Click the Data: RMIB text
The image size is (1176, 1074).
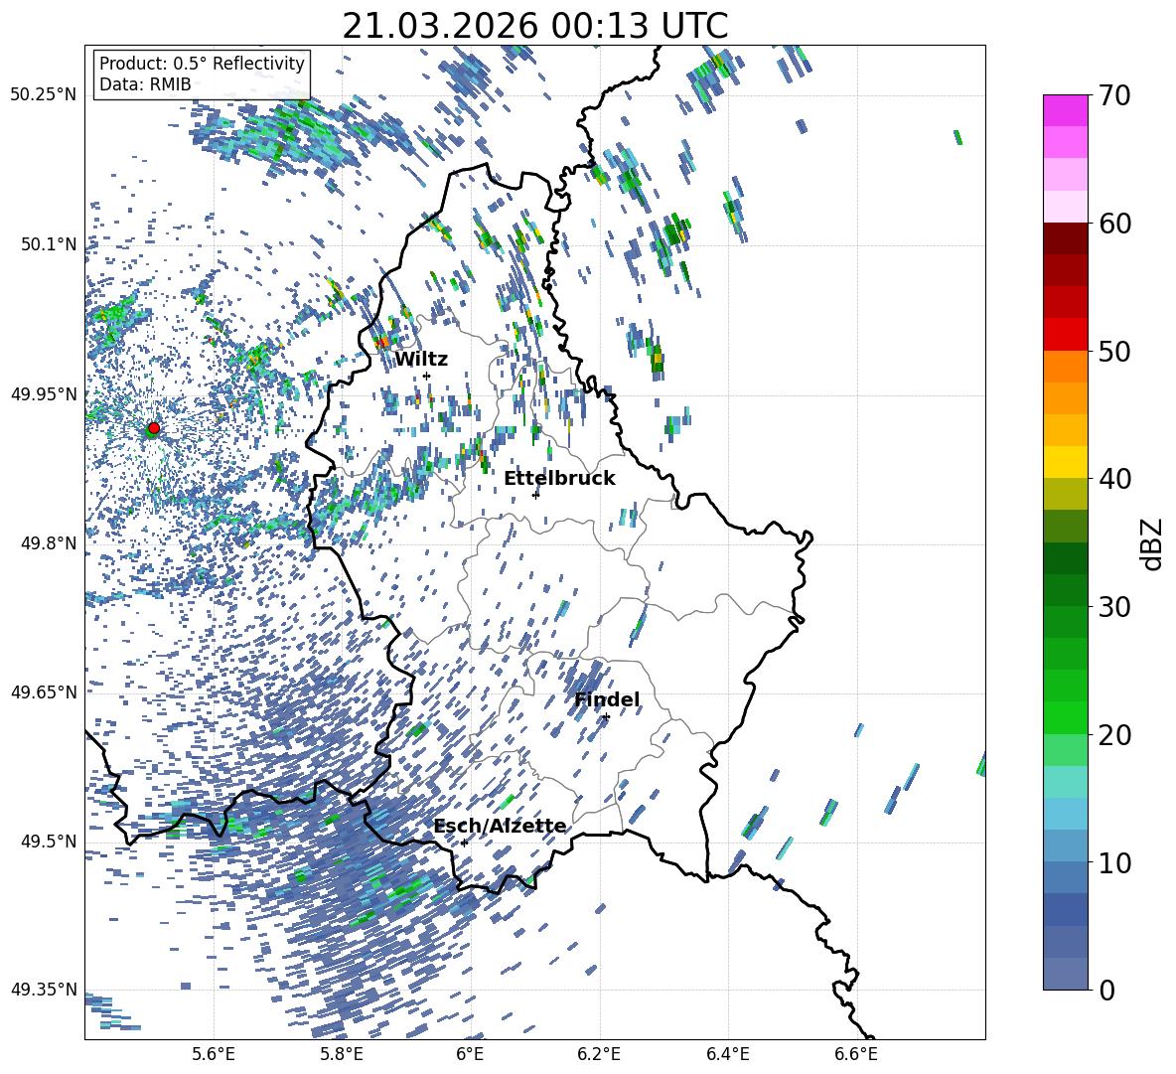click(x=145, y=85)
